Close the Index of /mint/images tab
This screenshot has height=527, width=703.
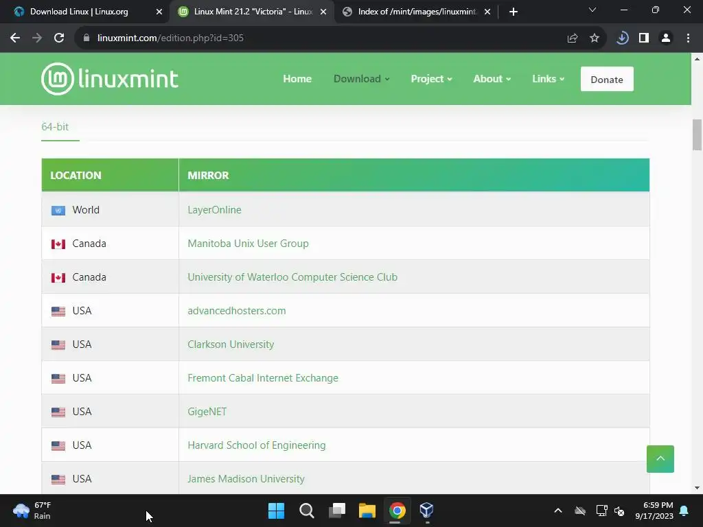[x=487, y=12]
